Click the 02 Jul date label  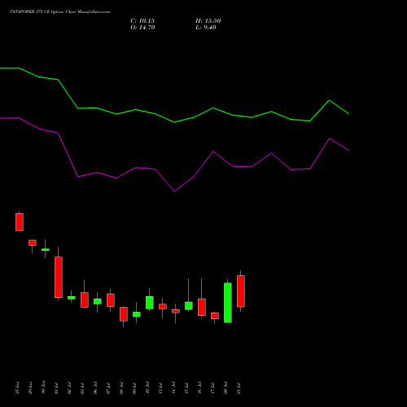[69, 387]
